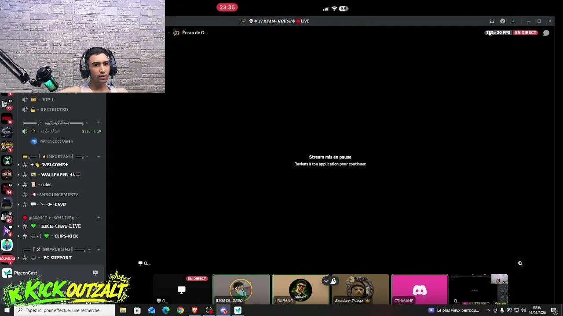563x316 pixels.
Task: Click the 720p 30 FPS quality badge
Action: 498,32
